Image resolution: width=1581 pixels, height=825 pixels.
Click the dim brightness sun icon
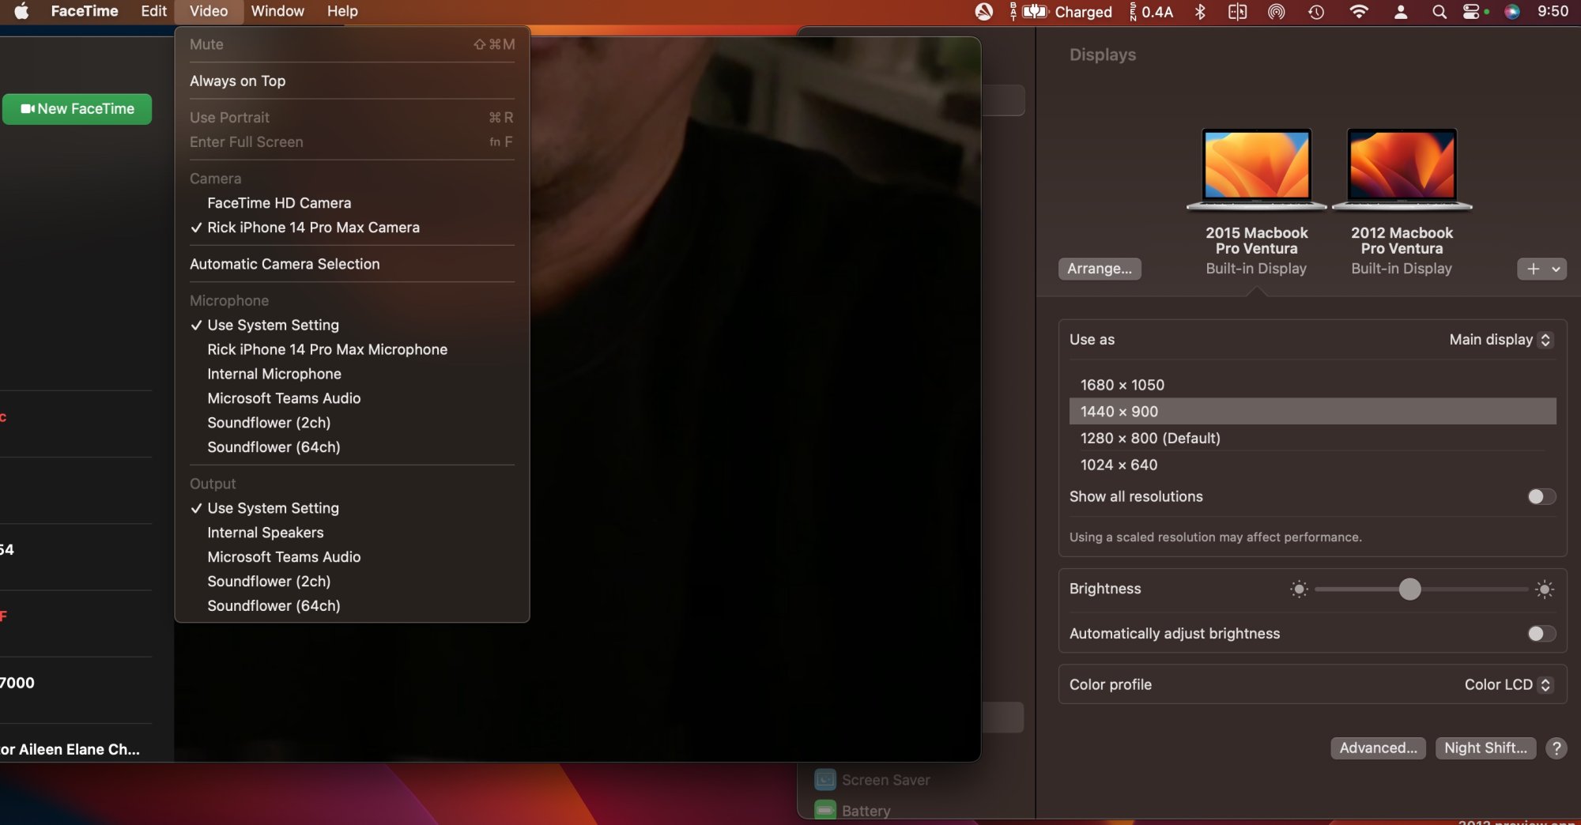1299,589
